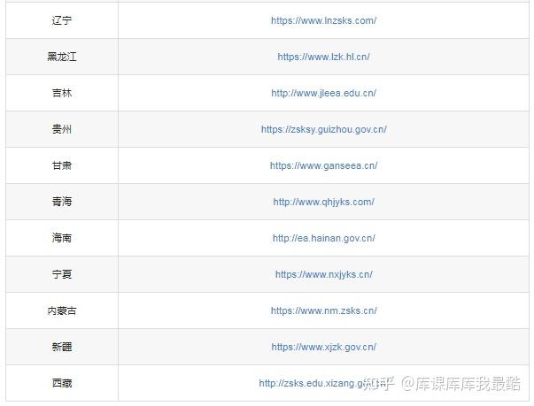Open the www.lzk.hl.cn link
Screen dimensions: 534x406
tap(323, 57)
